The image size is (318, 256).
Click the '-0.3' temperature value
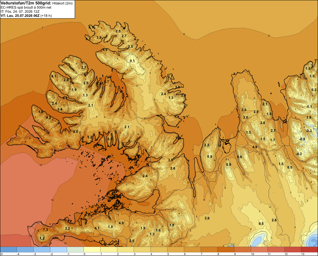click(309, 131)
